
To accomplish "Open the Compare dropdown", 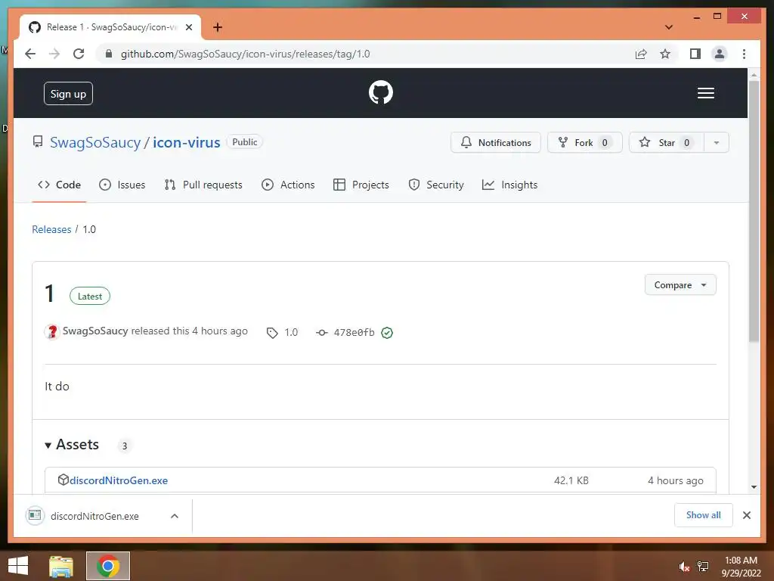I will pos(680,285).
